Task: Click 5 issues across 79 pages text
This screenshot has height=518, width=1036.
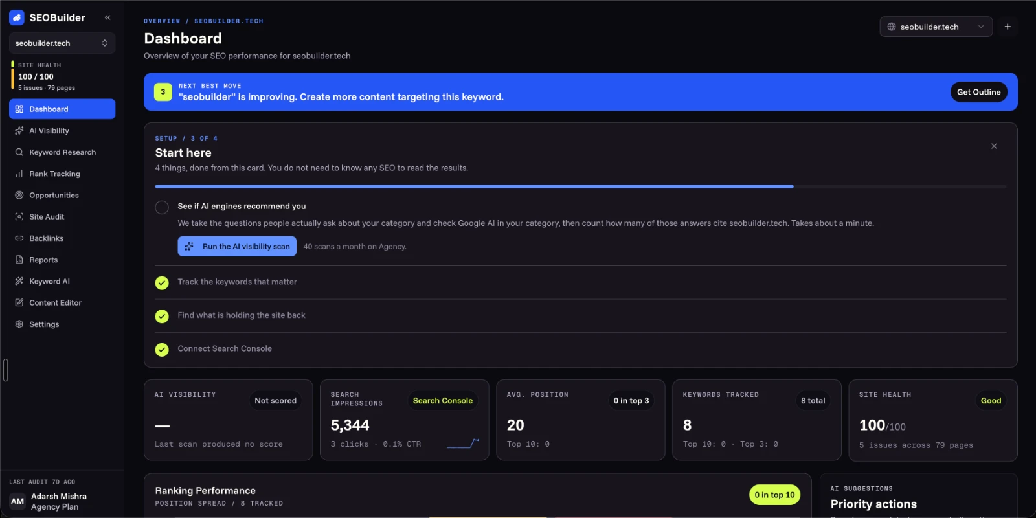Action: click(x=916, y=445)
